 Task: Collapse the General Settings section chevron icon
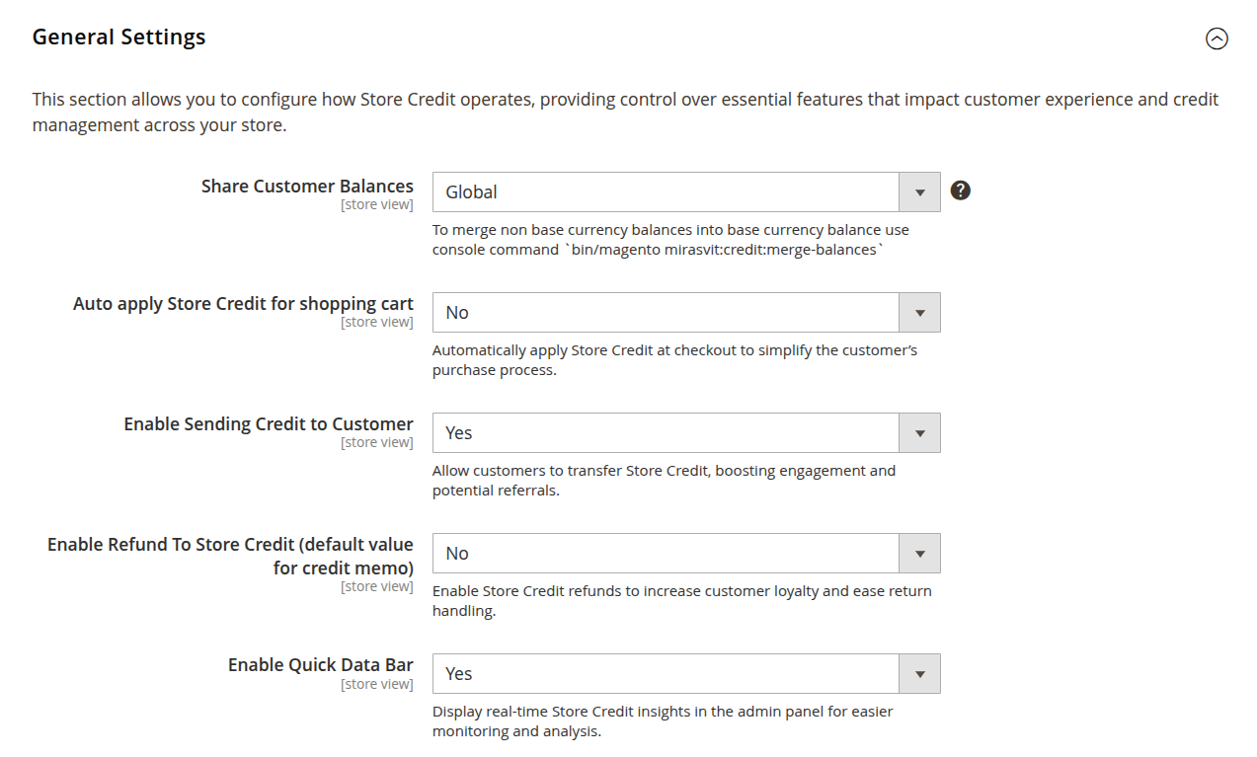[1217, 38]
